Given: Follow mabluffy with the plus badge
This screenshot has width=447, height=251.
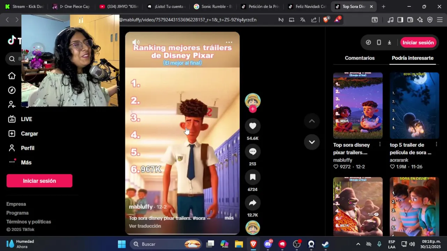Looking at the screenshot, I should 252,109.
